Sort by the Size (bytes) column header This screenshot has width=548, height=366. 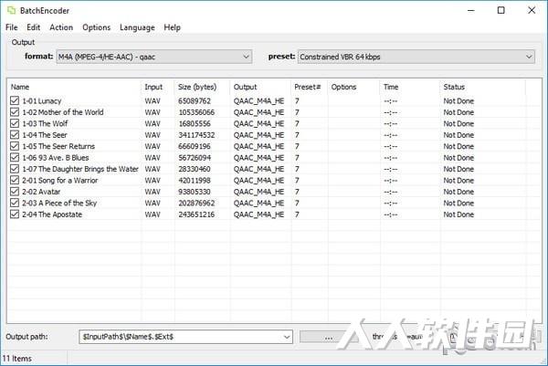[x=202, y=87]
